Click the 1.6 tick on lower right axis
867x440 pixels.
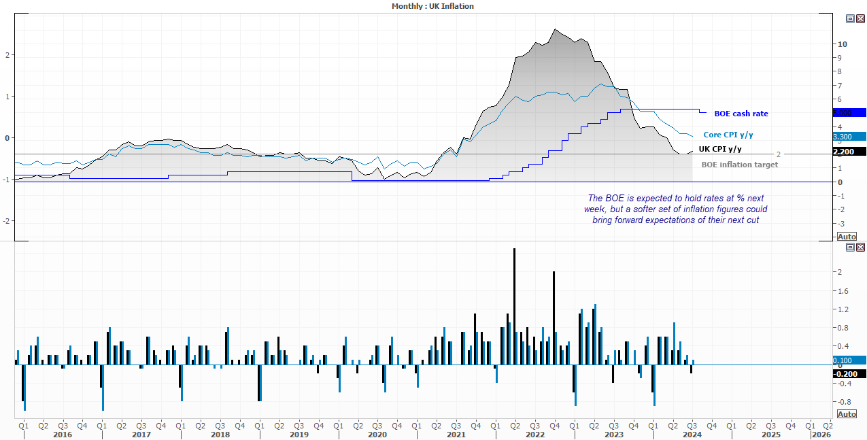843,290
